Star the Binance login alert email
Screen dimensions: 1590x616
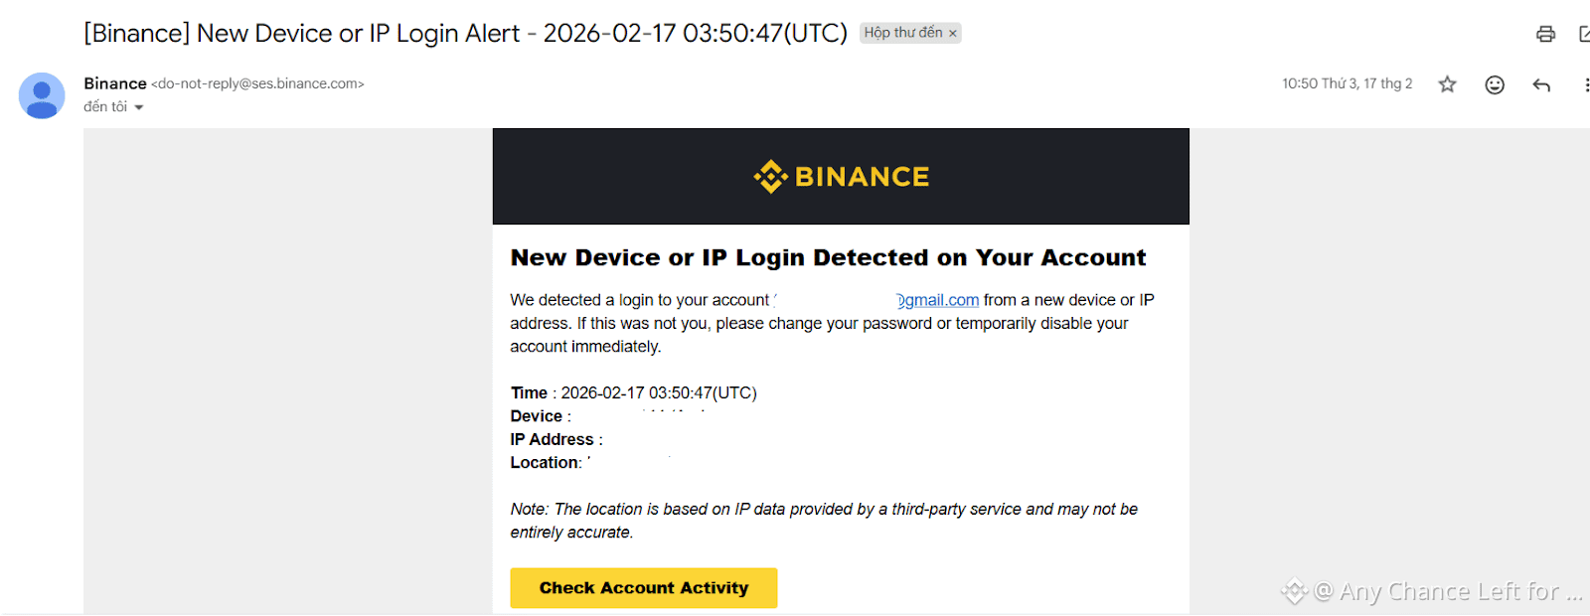click(1447, 84)
